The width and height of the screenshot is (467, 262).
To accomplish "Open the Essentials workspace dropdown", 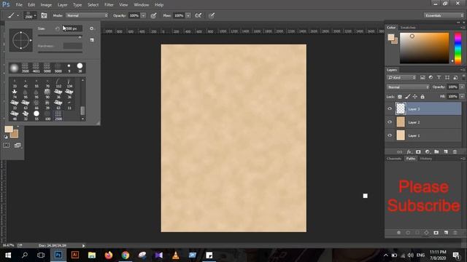I will [444, 15].
